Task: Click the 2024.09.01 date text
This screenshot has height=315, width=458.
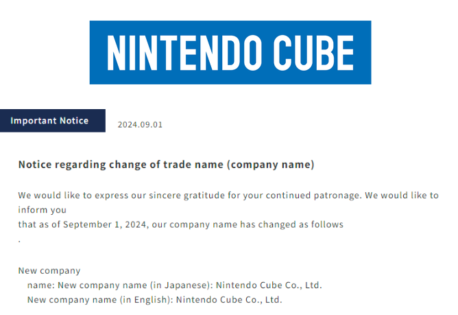Action: (x=140, y=125)
